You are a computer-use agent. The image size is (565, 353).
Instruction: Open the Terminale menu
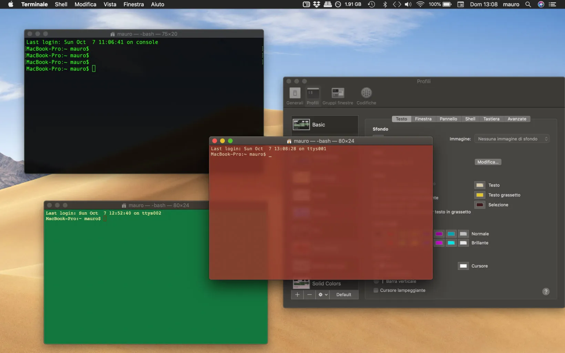pos(34,4)
